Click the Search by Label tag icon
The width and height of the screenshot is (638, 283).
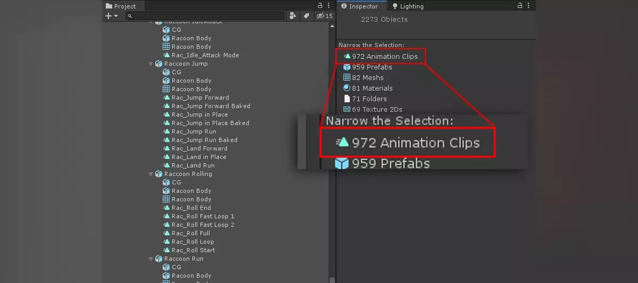(x=307, y=16)
